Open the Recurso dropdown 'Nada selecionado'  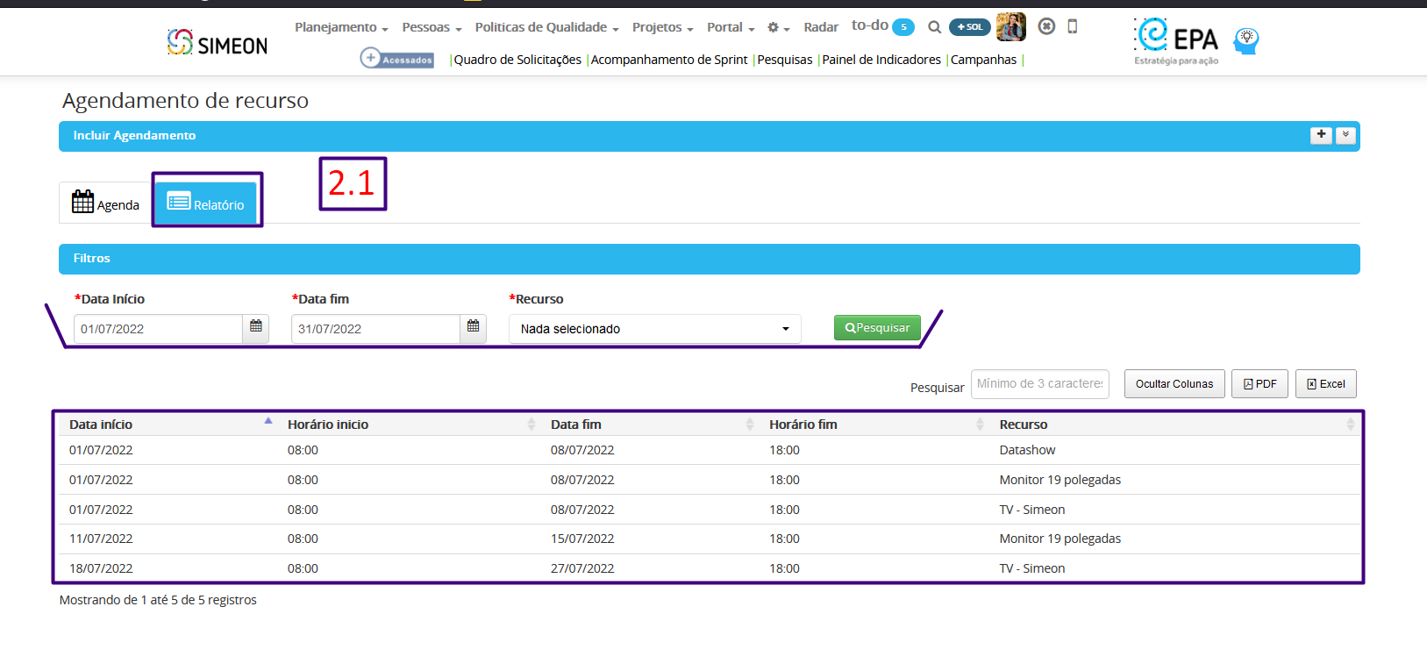pyautogui.click(x=655, y=329)
